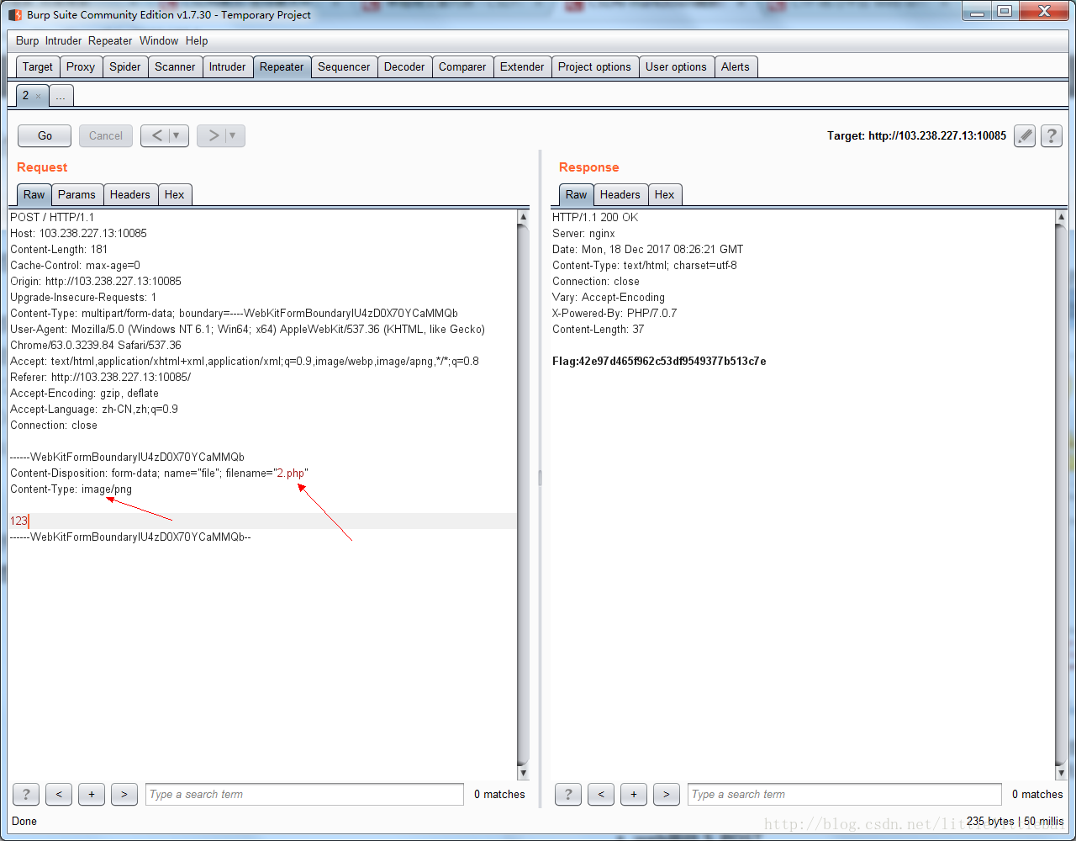The height and width of the screenshot is (841, 1076).
Task: Click the Server: nginx response line
Action: (583, 234)
